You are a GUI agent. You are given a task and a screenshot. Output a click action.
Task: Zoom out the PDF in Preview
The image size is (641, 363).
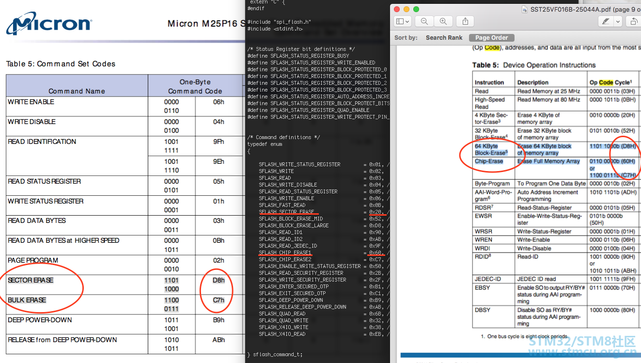pyautogui.click(x=424, y=21)
